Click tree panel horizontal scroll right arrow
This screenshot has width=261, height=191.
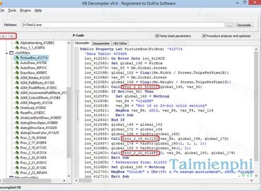click(64, 181)
